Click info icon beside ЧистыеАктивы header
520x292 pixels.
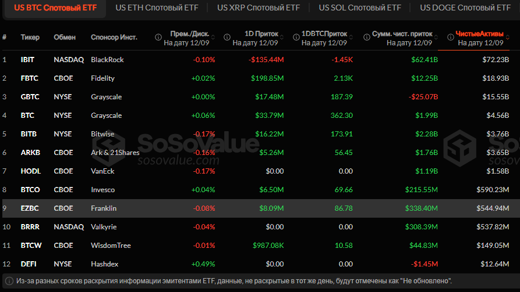(450, 38)
